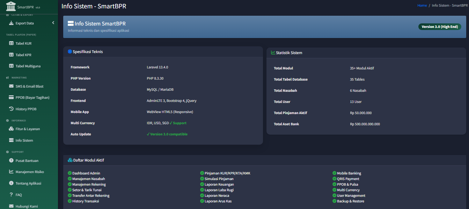Click the Tabel KUR table icon

point(11,43)
